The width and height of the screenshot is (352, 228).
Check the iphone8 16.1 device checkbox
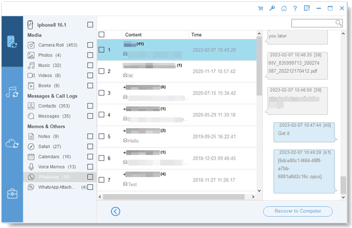(x=90, y=25)
